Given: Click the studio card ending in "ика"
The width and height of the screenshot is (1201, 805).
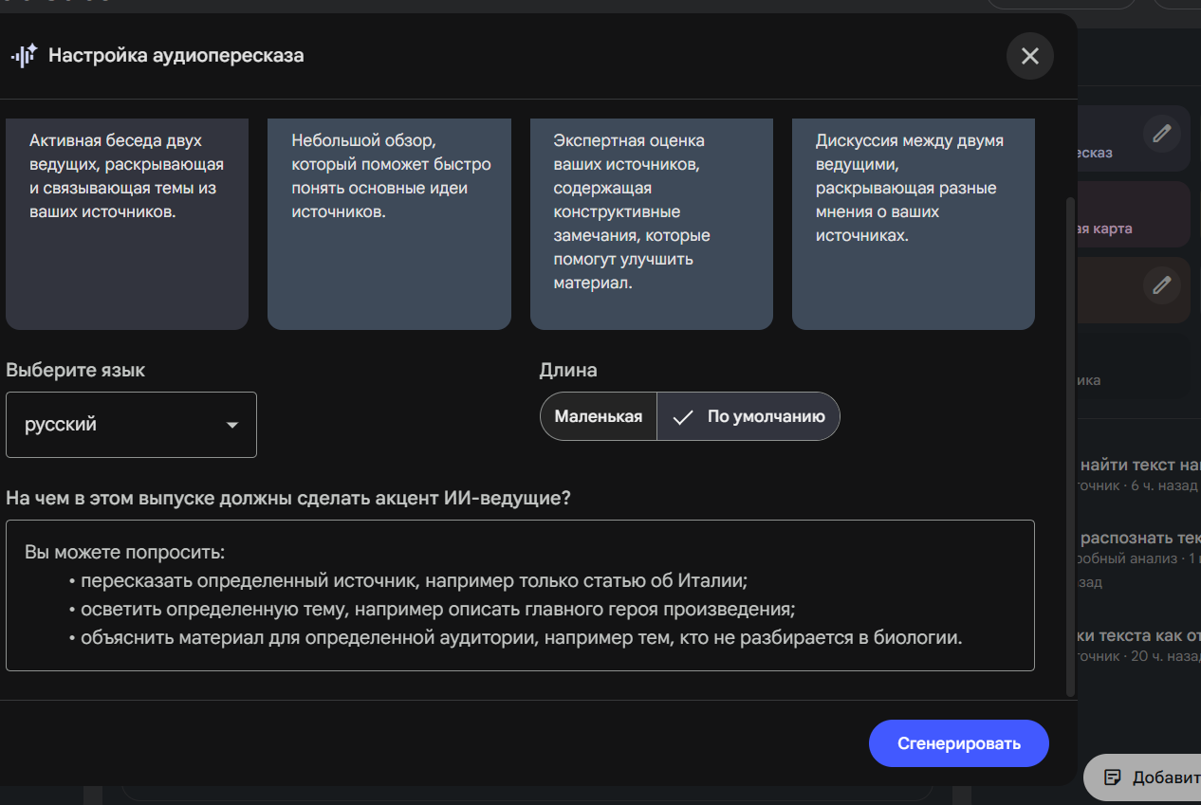Looking at the screenshot, I should pyautogui.click(x=1134, y=370).
